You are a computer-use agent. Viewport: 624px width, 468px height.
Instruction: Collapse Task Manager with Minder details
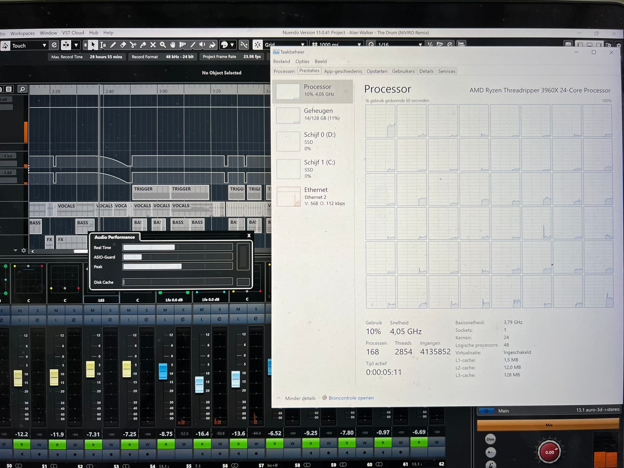click(300, 398)
